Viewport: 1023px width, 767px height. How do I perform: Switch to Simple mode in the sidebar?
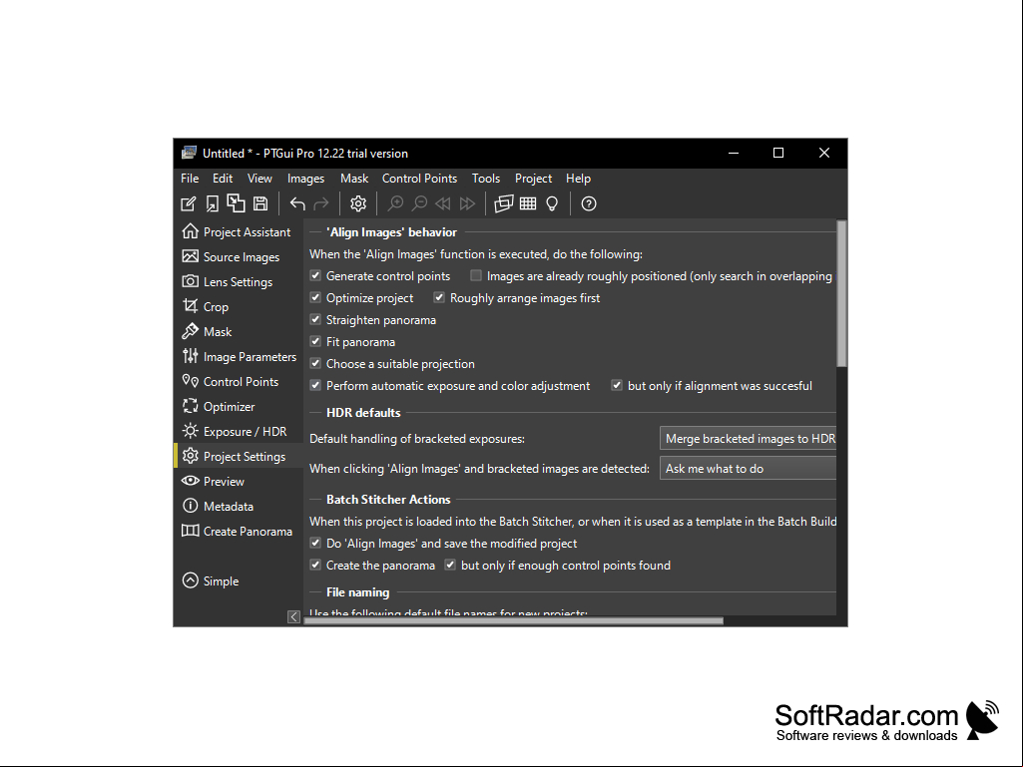(239, 581)
